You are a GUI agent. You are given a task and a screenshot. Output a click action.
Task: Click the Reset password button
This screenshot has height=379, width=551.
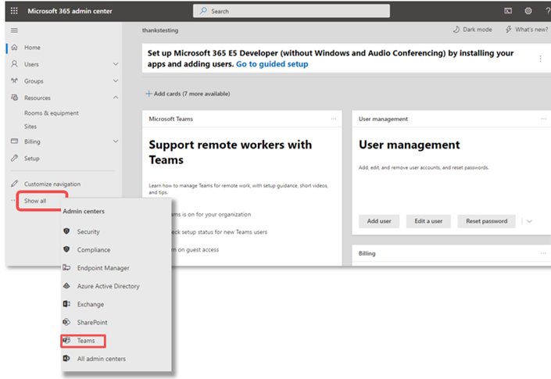click(x=486, y=221)
